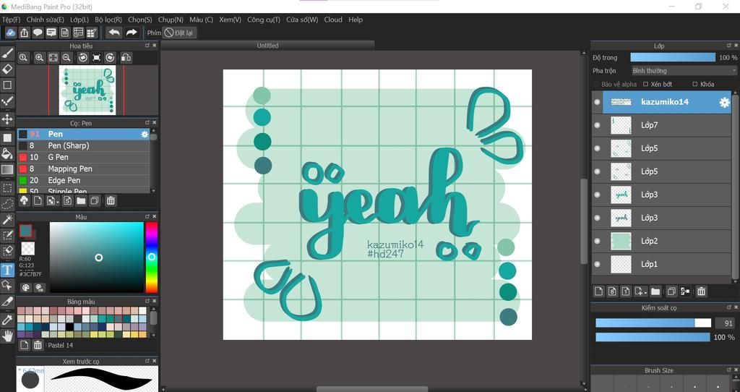Click the brush size value field 91

[724, 323]
